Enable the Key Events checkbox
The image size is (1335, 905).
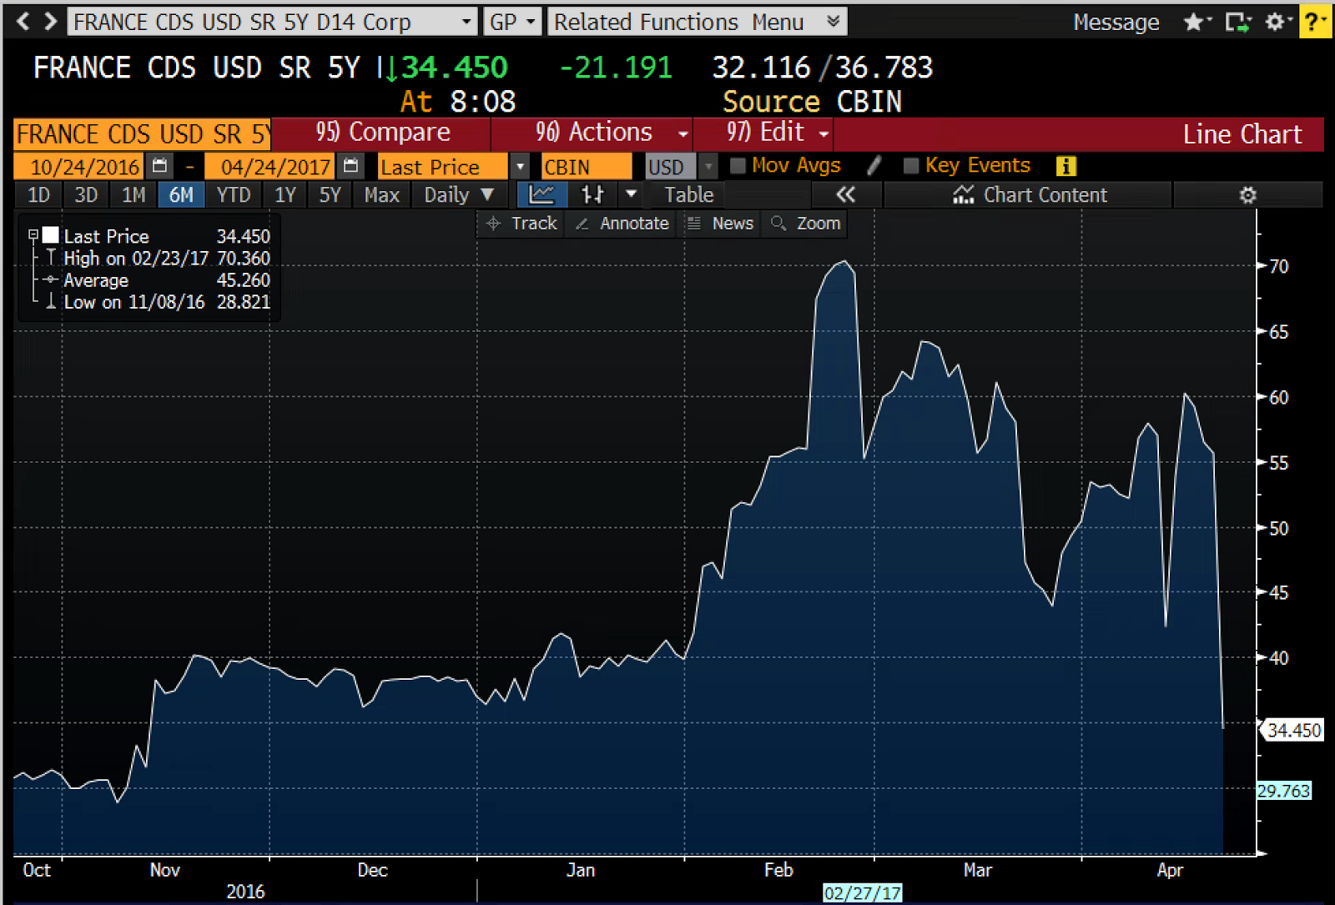click(x=911, y=165)
